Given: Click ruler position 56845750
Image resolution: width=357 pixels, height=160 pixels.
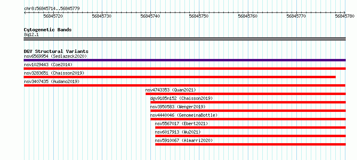Looking at the screenshot, I should [x=199, y=16].
